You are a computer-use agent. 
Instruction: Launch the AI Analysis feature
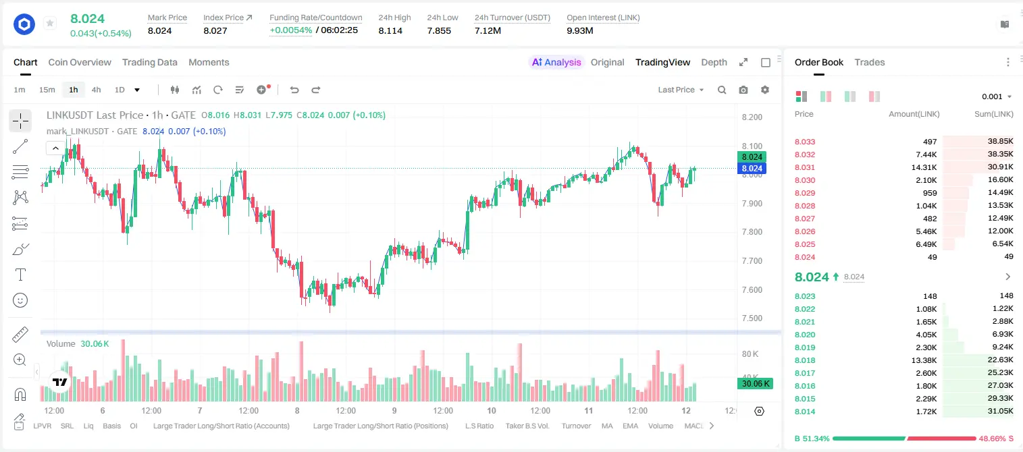[x=556, y=62]
